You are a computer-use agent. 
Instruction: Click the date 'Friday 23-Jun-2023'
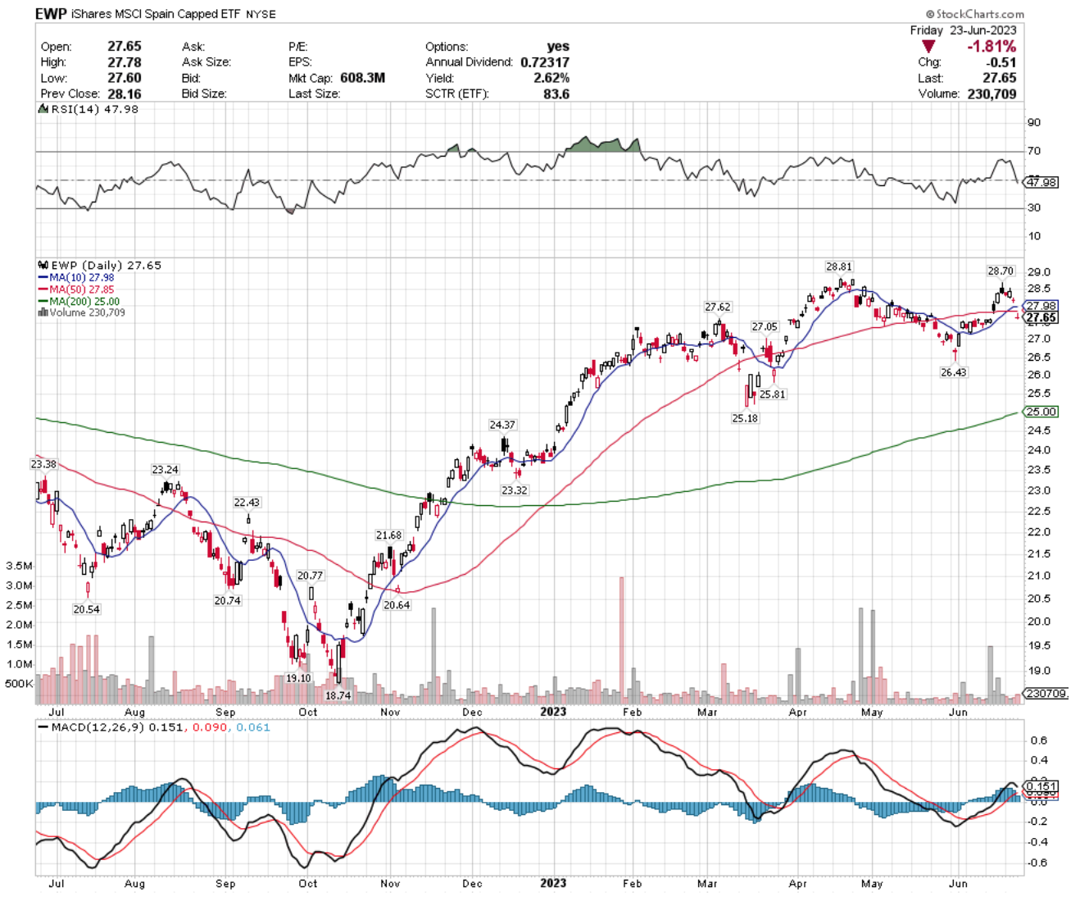(963, 30)
